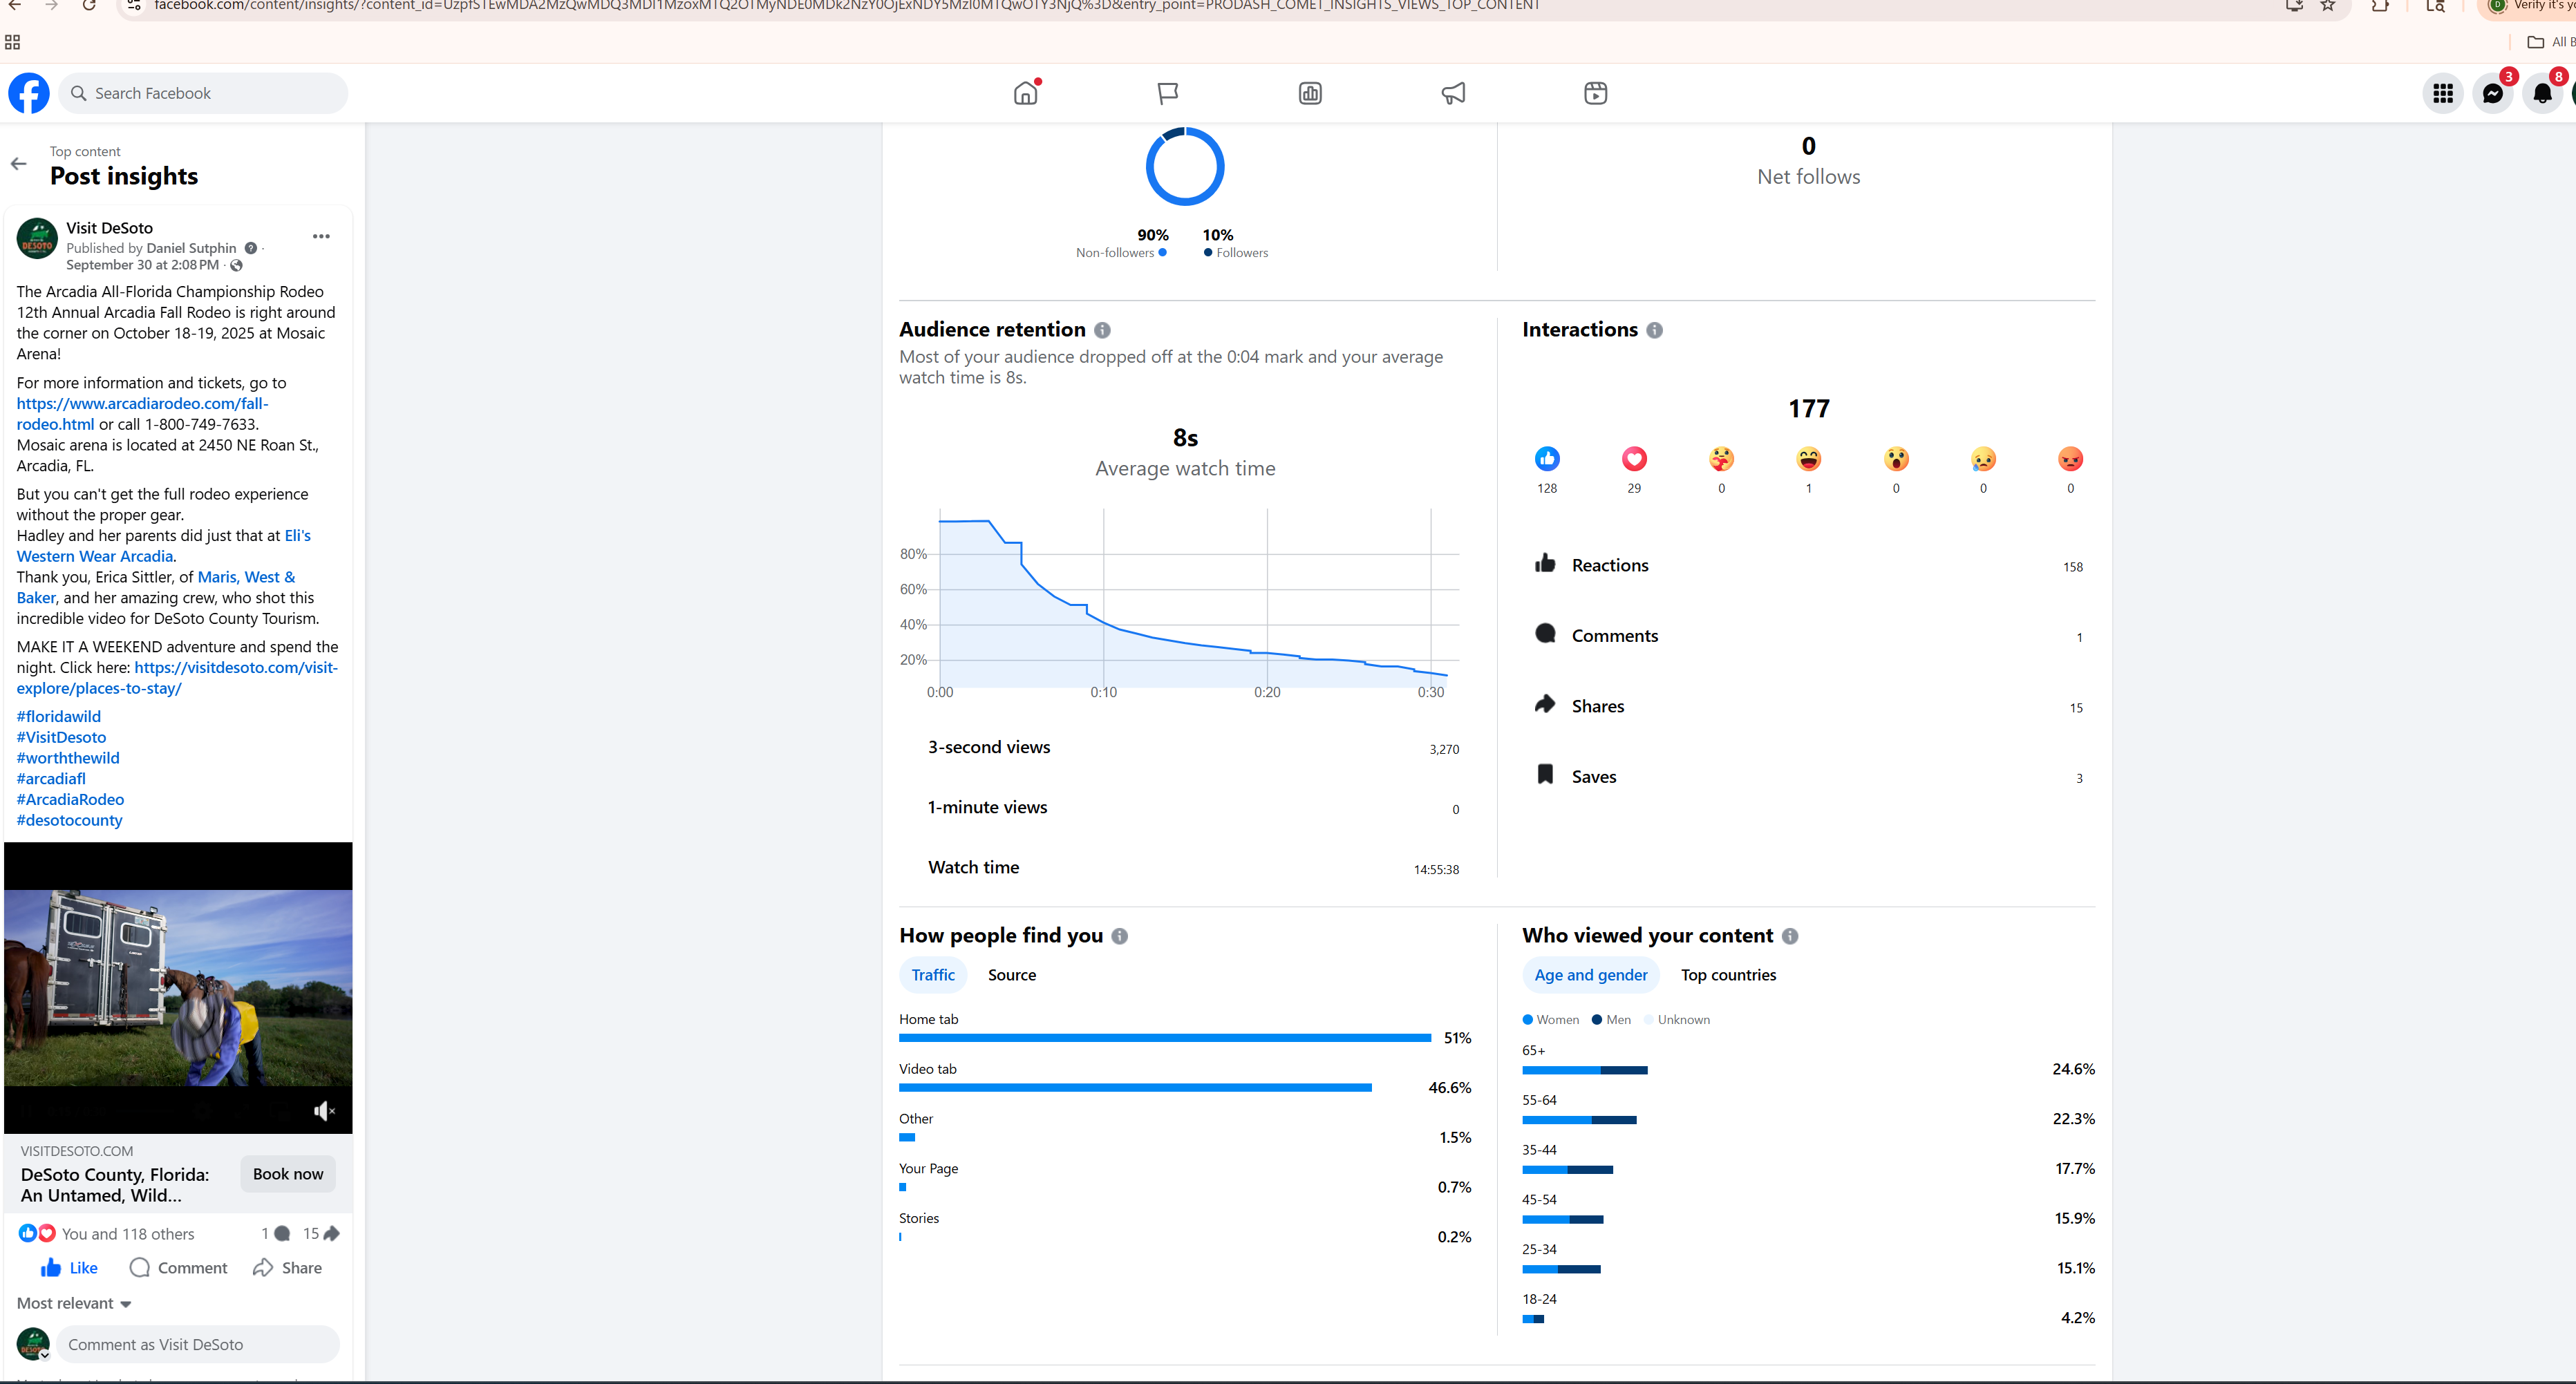Open the Messenger icon
The height and width of the screenshot is (1384, 2576).
(2493, 93)
